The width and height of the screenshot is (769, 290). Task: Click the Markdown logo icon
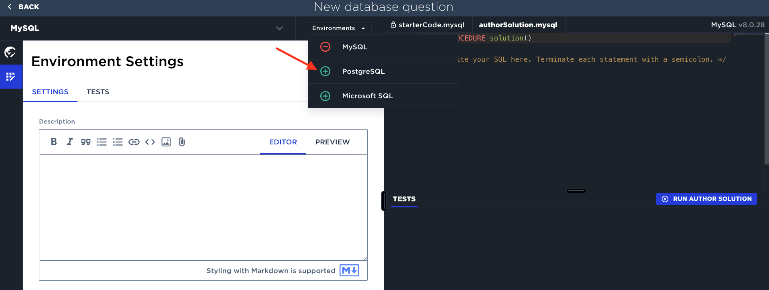[349, 270]
